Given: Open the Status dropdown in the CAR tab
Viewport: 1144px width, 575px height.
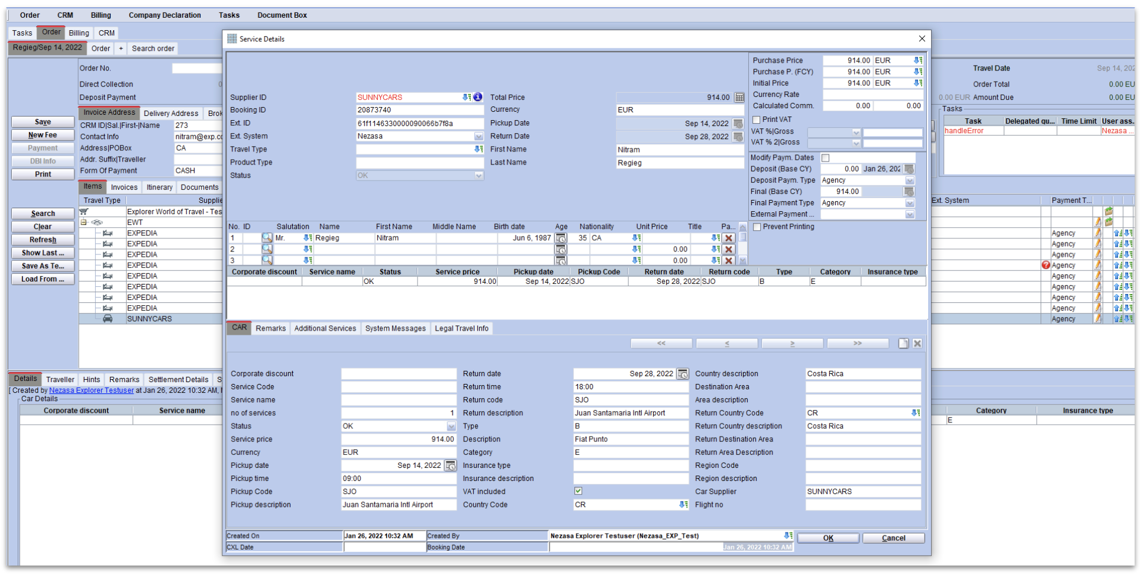Looking at the screenshot, I should pos(451,426).
